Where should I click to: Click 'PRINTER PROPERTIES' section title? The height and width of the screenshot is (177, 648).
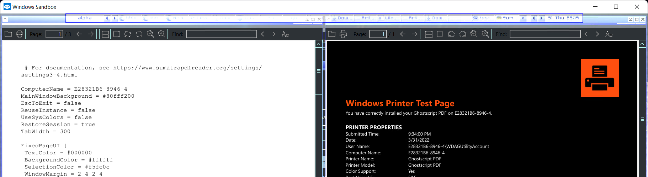point(374,127)
